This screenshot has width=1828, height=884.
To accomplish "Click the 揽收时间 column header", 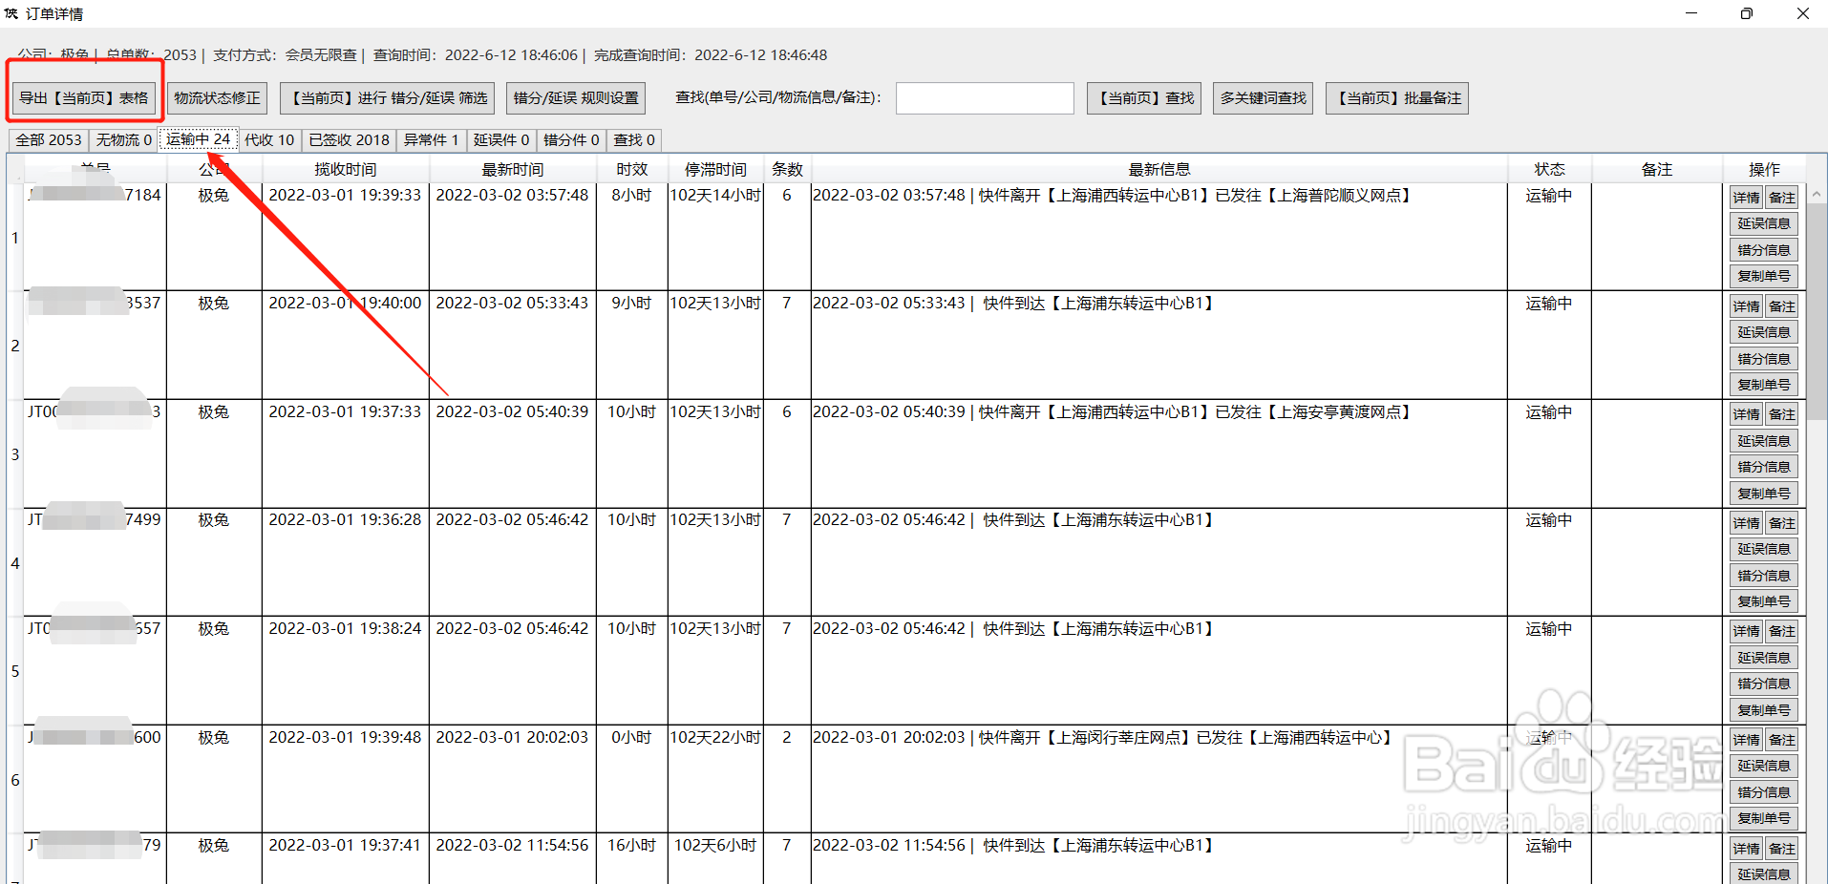I will 346,169.
